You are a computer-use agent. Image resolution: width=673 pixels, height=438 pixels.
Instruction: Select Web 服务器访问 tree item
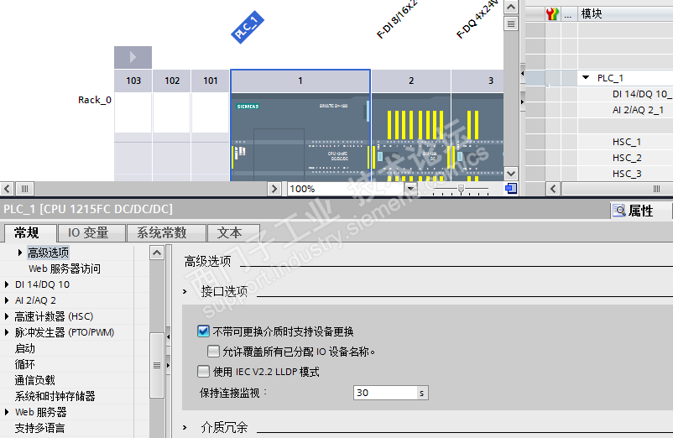tap(65, 269)
